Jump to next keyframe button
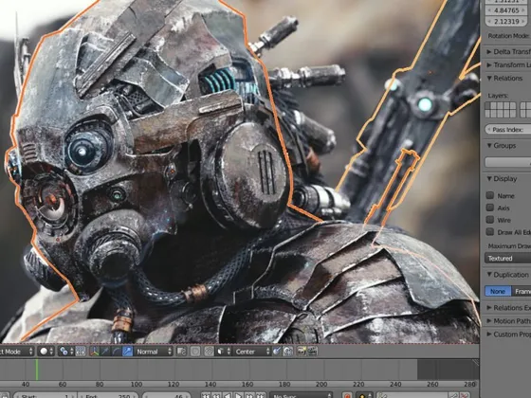This screenshot has width=531, height=398. tap(249, 396)
